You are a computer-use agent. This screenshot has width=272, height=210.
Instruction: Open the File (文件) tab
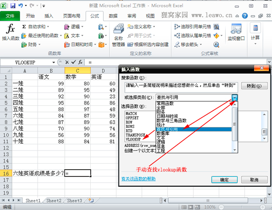coord(10,16)
